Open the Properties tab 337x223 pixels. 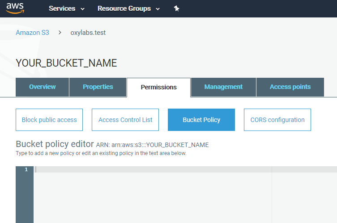tap(98, 87)
